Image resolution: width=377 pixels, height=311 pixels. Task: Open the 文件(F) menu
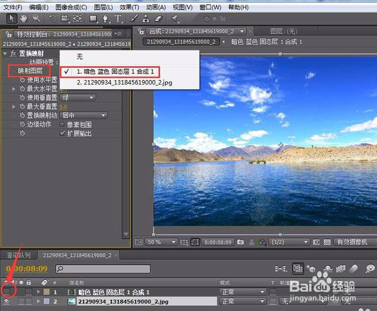point(13,7)
